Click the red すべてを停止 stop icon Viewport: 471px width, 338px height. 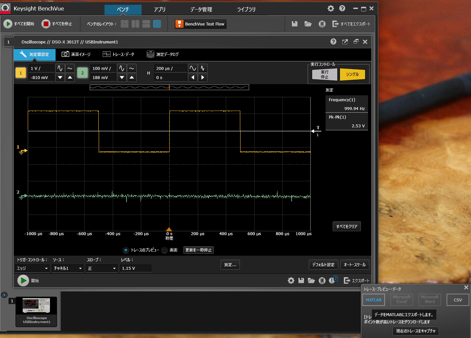pyautogui.click(x=46, y=24)
